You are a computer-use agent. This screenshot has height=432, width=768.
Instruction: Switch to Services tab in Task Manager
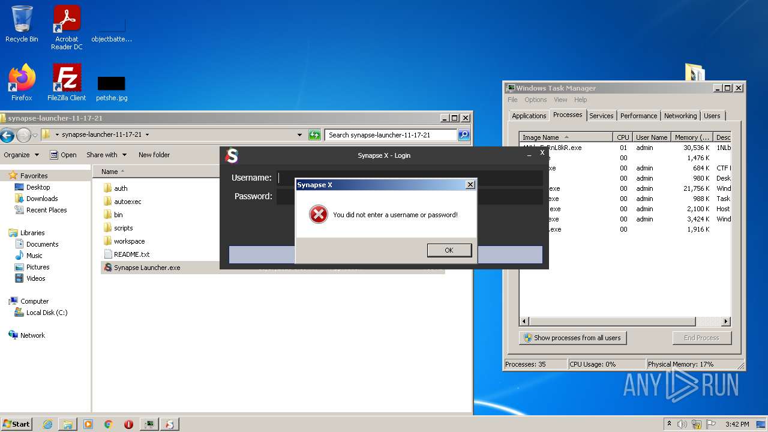(601, 116)
